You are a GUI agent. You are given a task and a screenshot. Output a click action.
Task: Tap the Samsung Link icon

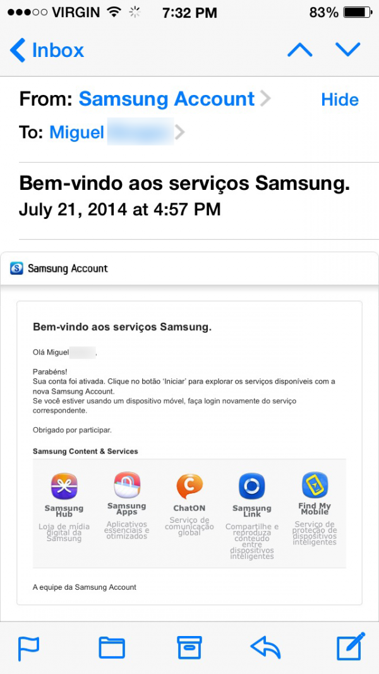tap(252, 486)
